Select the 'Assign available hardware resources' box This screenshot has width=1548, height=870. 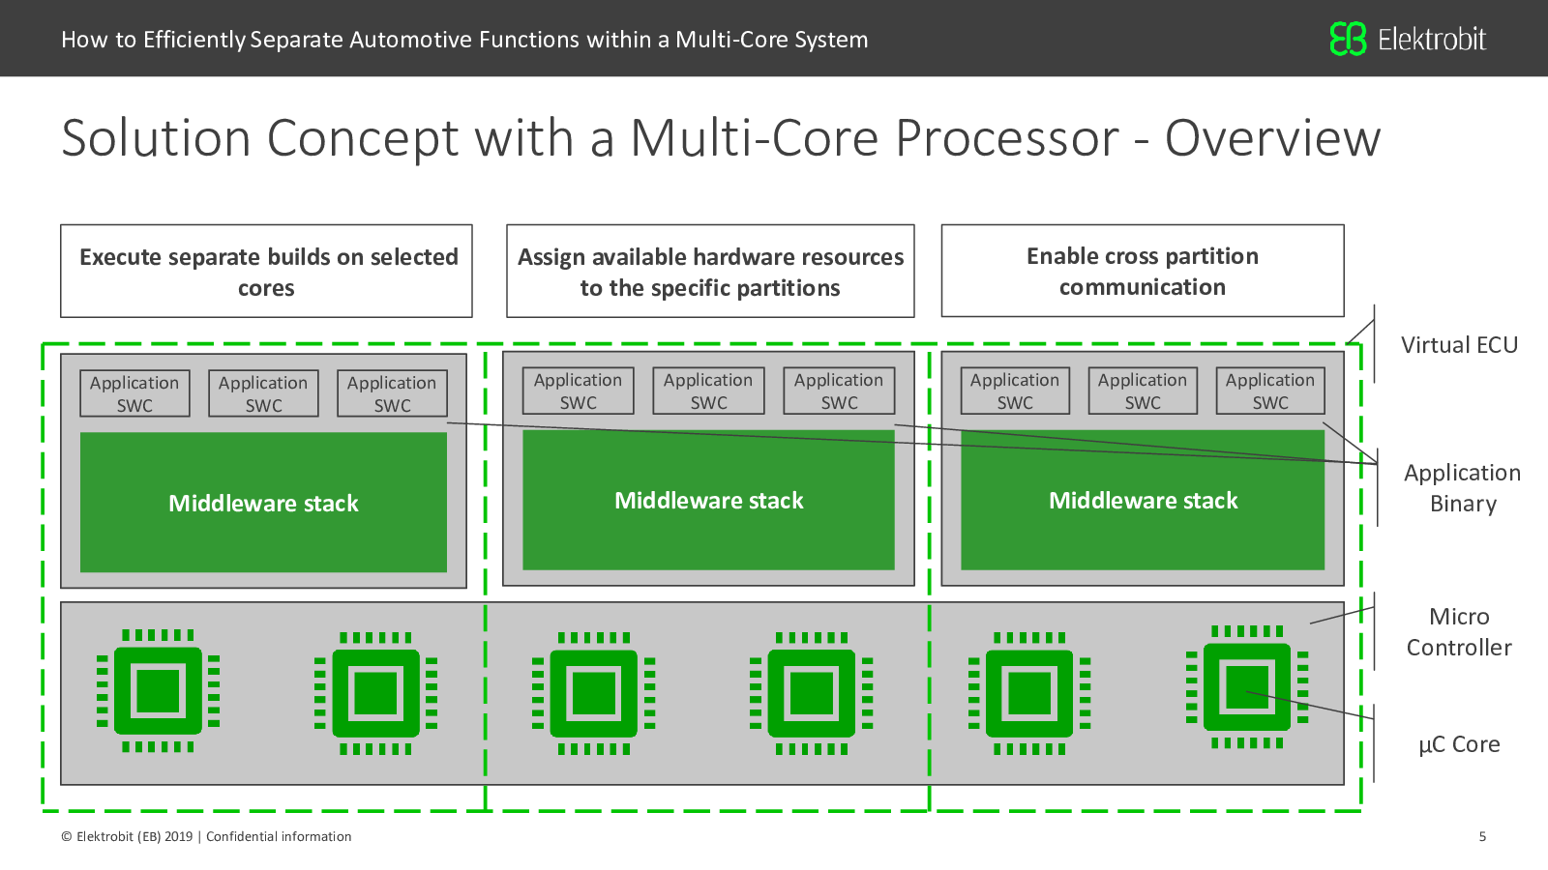coord(710,272)
